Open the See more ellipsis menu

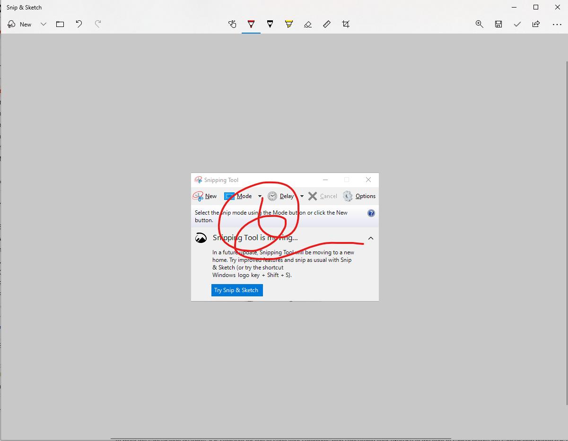coord(557,24)
